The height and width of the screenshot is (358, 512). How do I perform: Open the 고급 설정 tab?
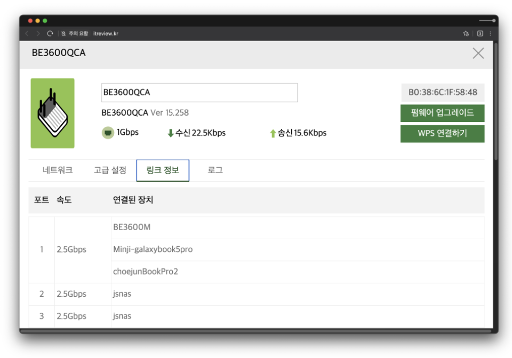pyautogui.click(x=110, y=170)
